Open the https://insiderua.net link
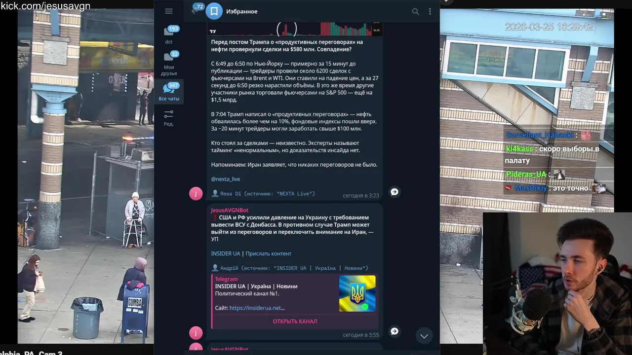This screenshot has width=632, height=355. [x=257, y=308]
